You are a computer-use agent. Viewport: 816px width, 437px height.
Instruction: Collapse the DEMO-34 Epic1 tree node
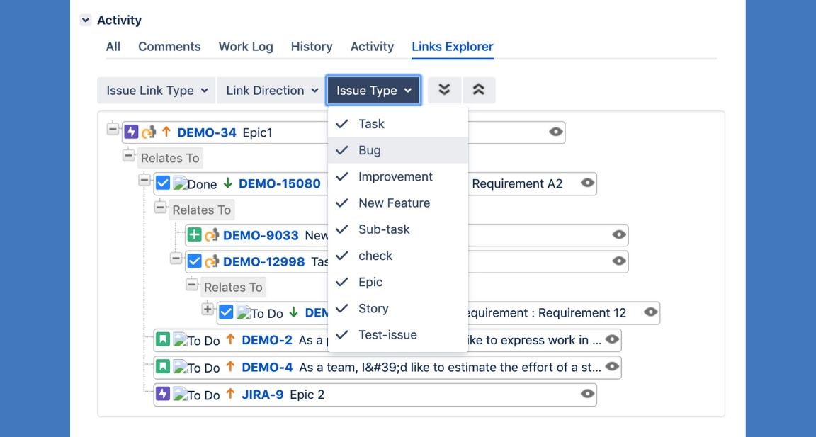(x=113, y=129)
